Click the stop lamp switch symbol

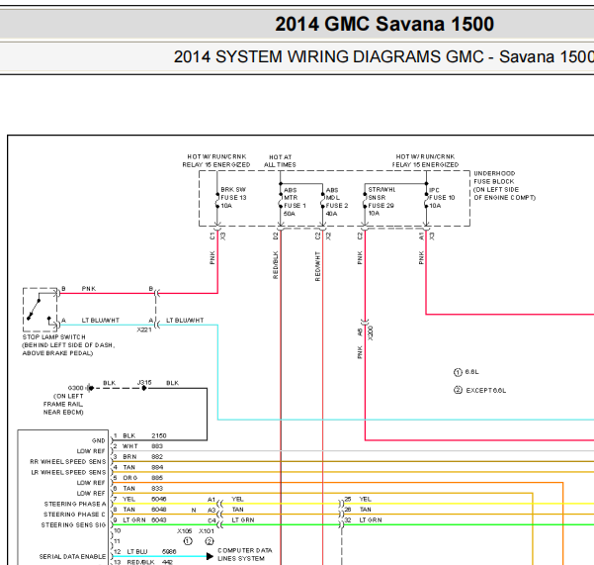[41, 310]
